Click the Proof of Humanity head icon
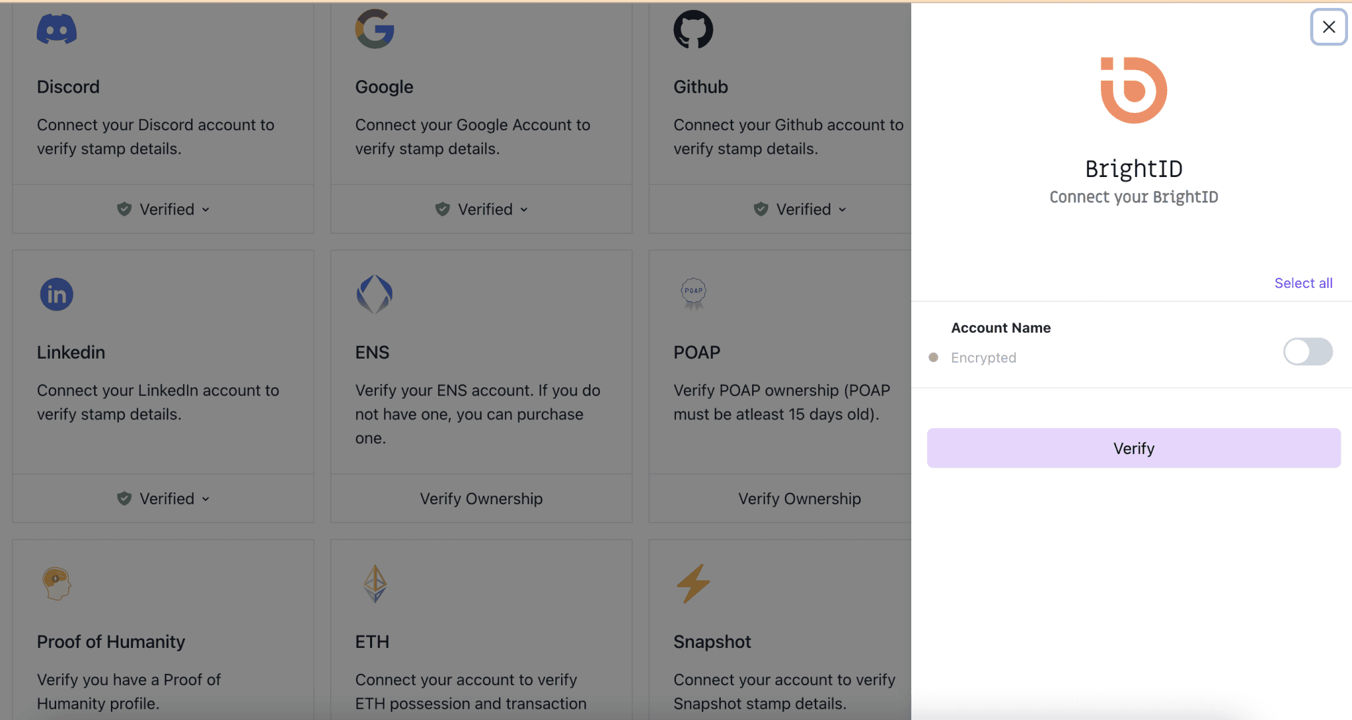This screenshot has width=1352, height=720. (57, 584)
